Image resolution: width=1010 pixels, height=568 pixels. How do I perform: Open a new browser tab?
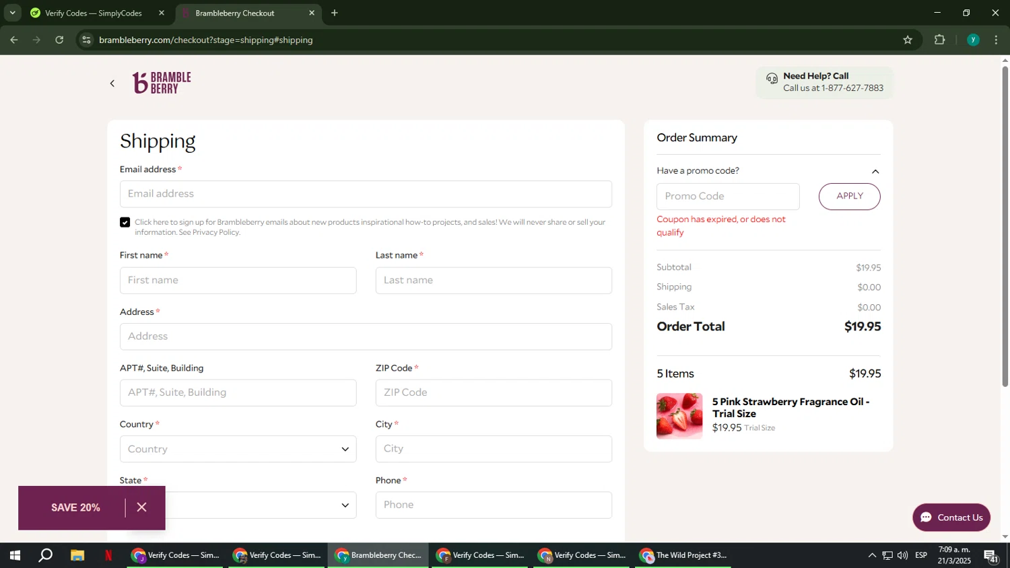(335, 13)
